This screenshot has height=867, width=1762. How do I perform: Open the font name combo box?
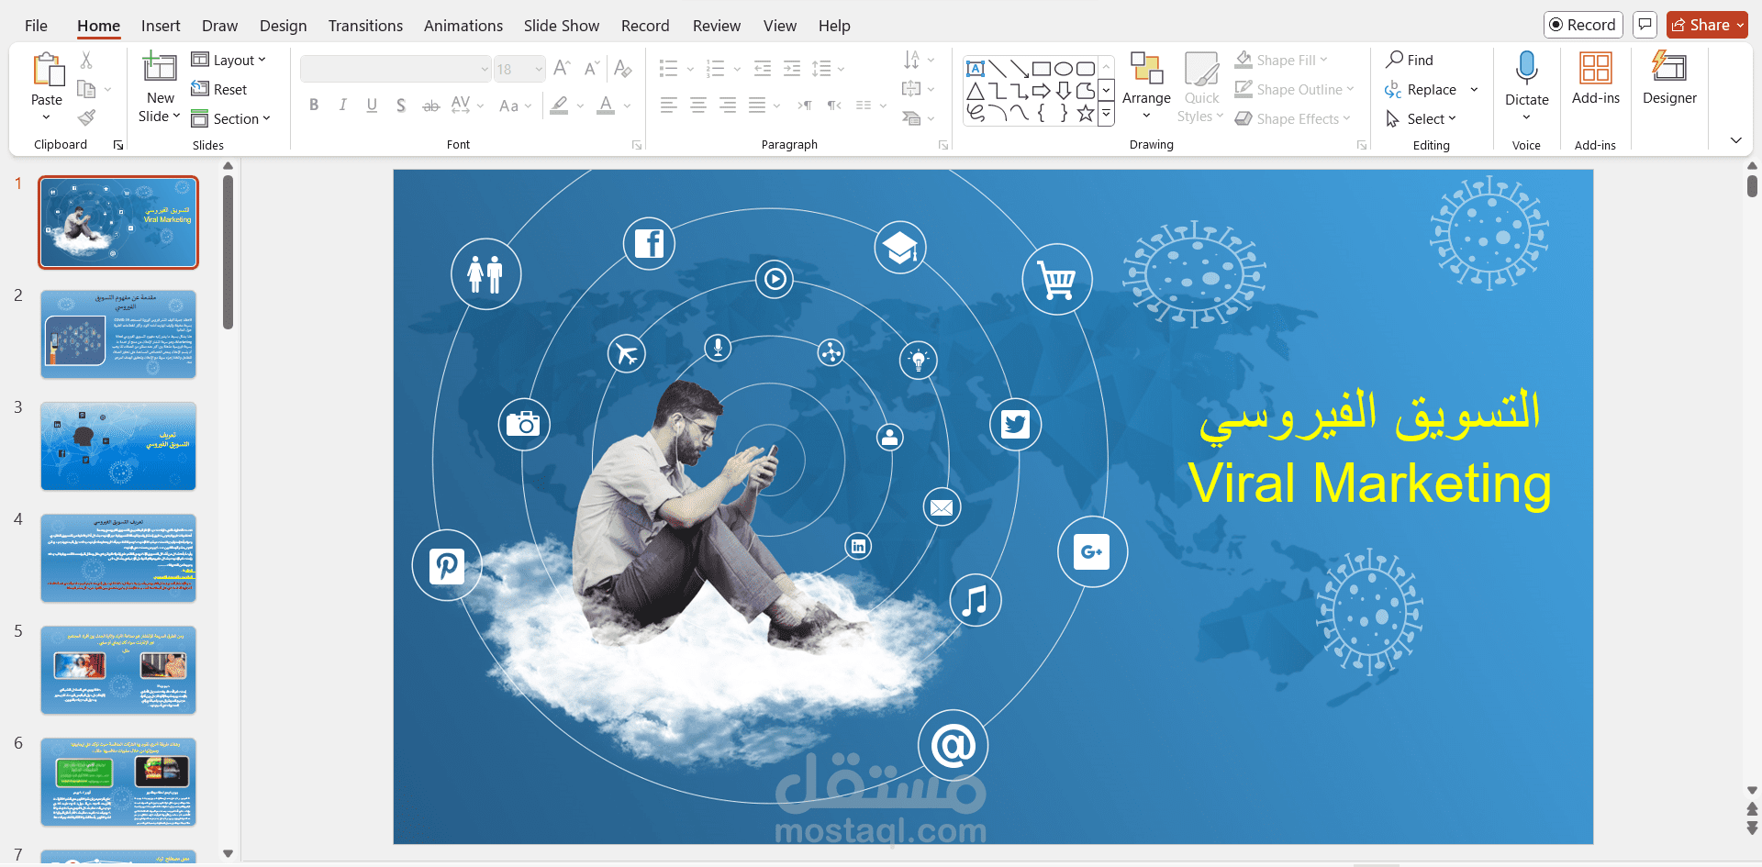(396, 69)
